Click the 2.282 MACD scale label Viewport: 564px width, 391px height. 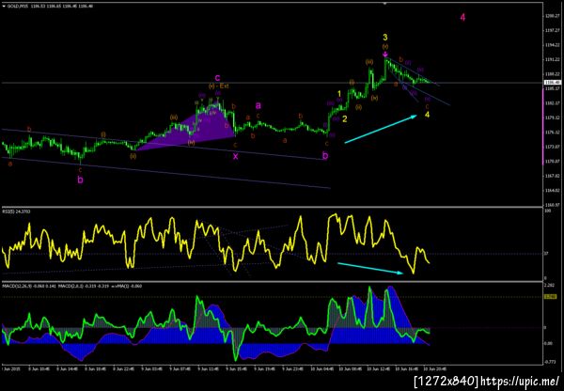(x=550, y=285)
